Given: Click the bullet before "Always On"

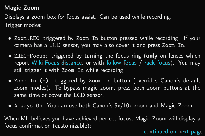Looking at the screenshot, I should [10, 106].
